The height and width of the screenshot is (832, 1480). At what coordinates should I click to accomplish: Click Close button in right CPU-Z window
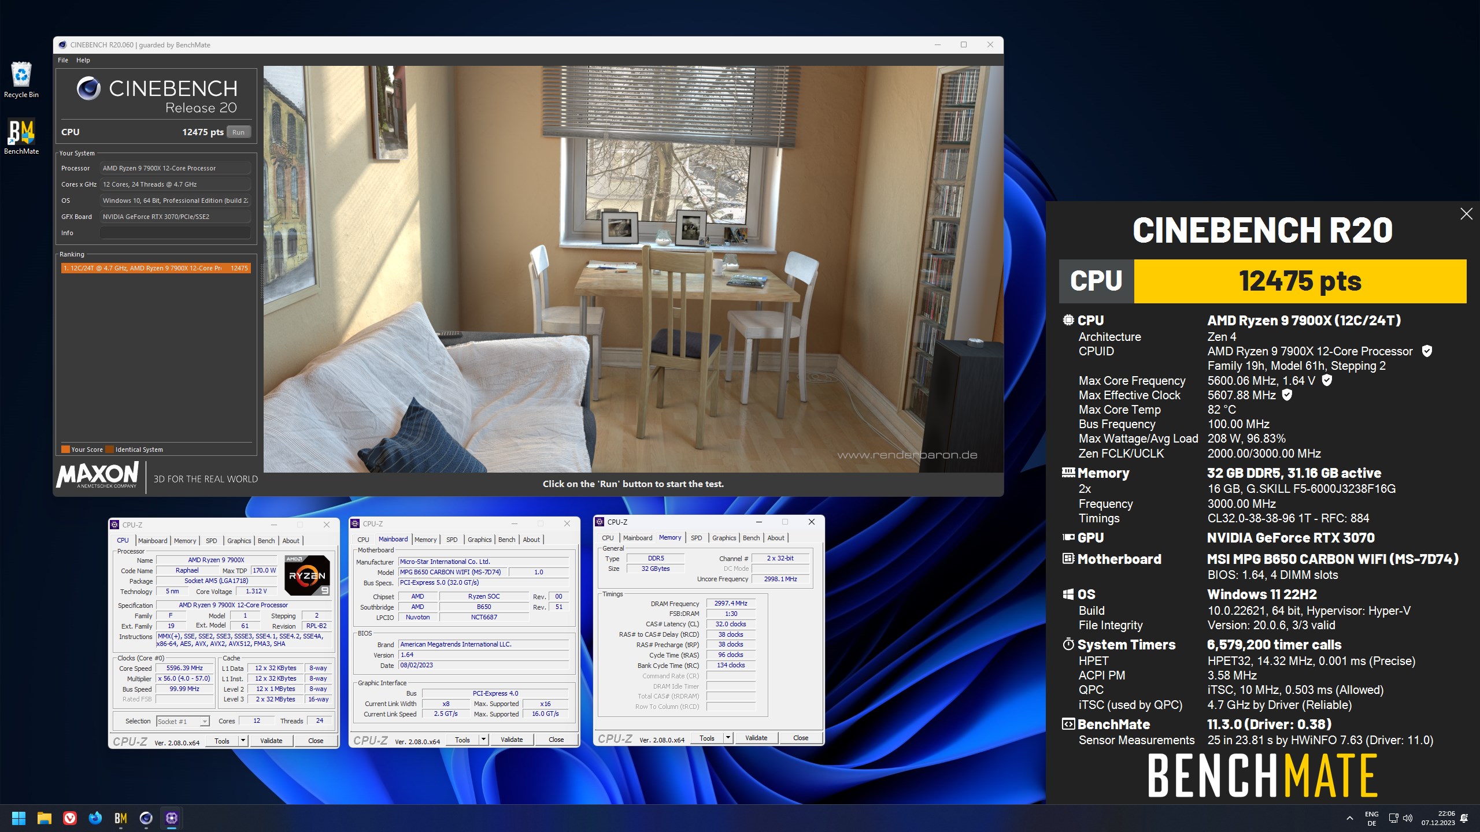801,738
